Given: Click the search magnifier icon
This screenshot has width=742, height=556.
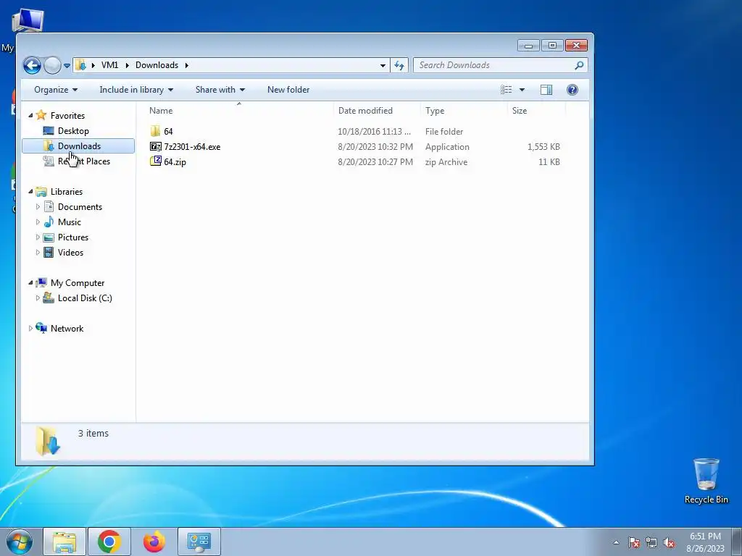Looking at the screenshot, I should pyautogui.click(x=579, y=66).
